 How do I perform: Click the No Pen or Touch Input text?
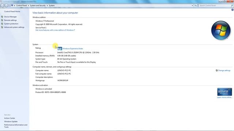(76, 62)
